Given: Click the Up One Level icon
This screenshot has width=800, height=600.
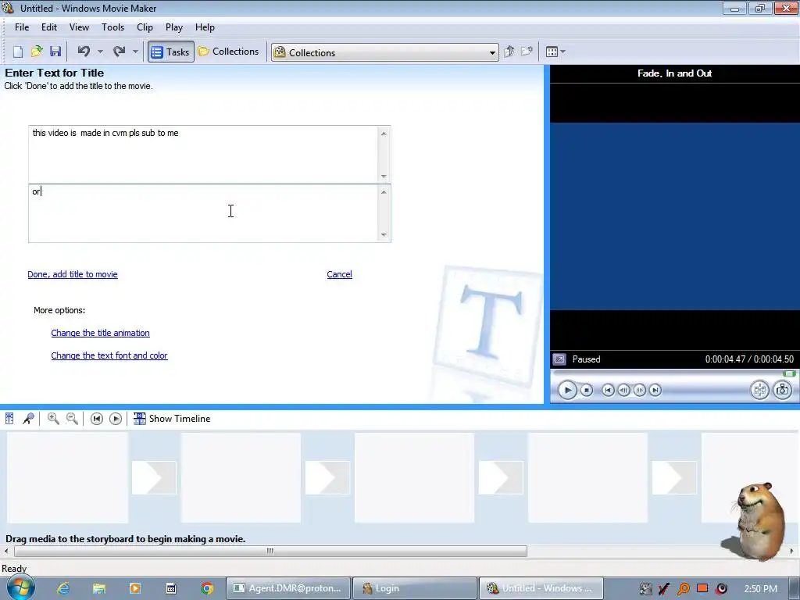Looking at the screenshot, I should pos(509,52).
